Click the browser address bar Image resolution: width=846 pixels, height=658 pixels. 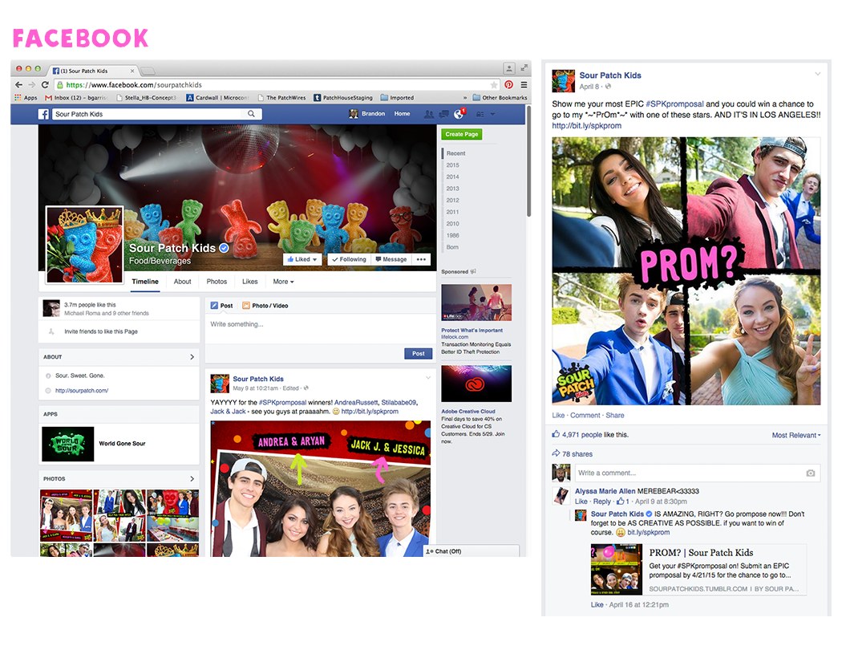275,85
